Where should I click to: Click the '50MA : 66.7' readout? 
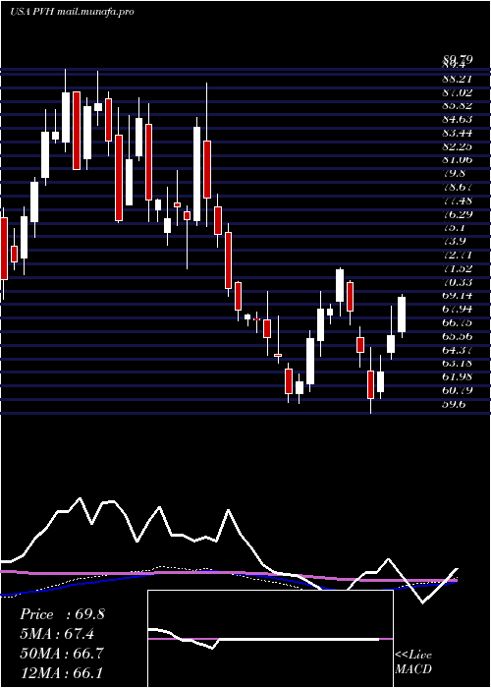pyautogui.click(x=62, y=653)
